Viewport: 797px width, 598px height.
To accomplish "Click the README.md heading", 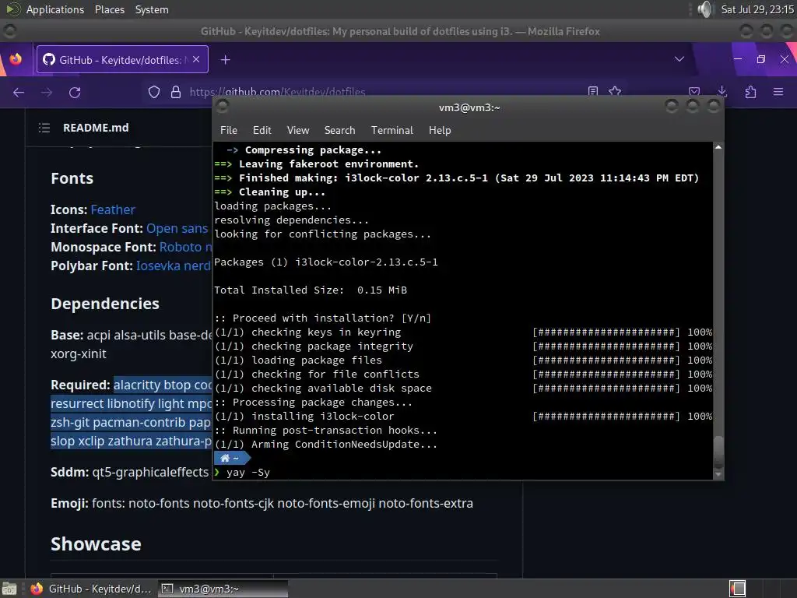I will (96, 128).
